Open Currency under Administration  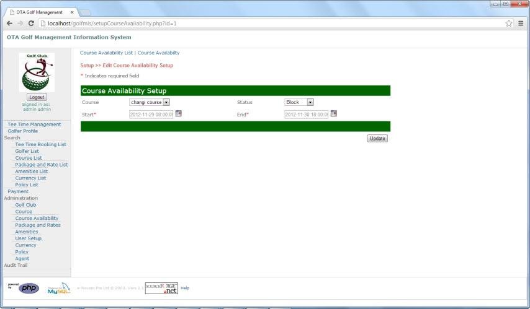(25, 245)
